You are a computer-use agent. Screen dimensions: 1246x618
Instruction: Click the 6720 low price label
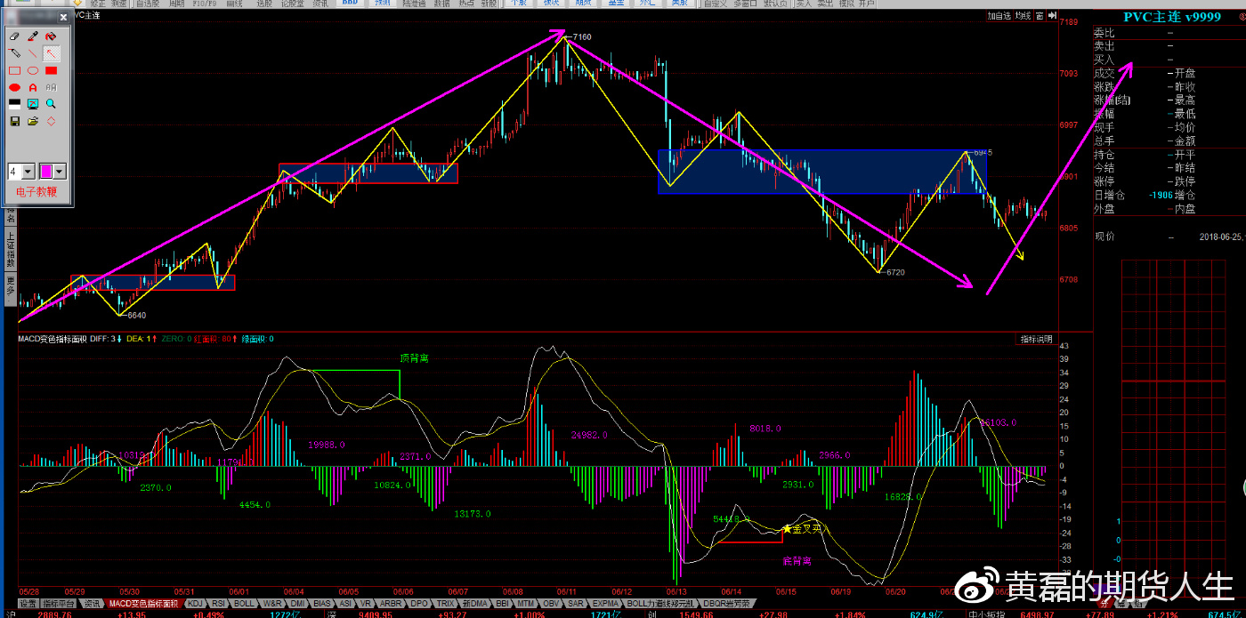(895, 272)
